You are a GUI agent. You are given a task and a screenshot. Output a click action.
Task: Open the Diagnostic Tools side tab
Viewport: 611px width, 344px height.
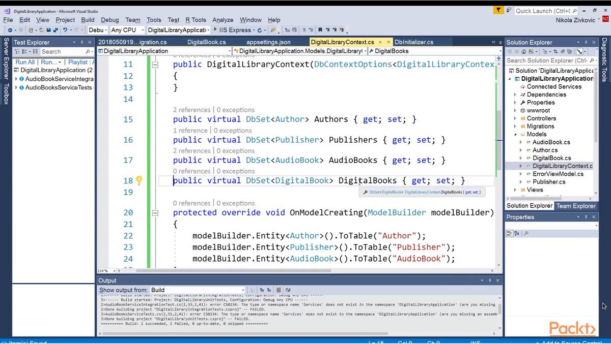[x=605, y=59]
